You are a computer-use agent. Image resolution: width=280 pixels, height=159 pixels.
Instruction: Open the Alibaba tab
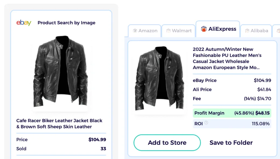pyautogui.click(x=256, y=31)
